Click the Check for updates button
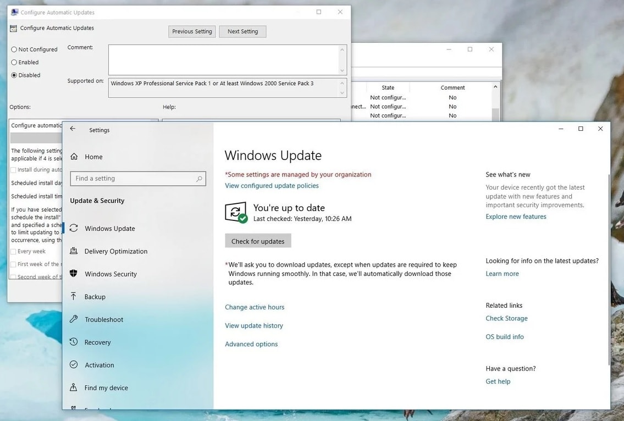 [x=258, y=241]
